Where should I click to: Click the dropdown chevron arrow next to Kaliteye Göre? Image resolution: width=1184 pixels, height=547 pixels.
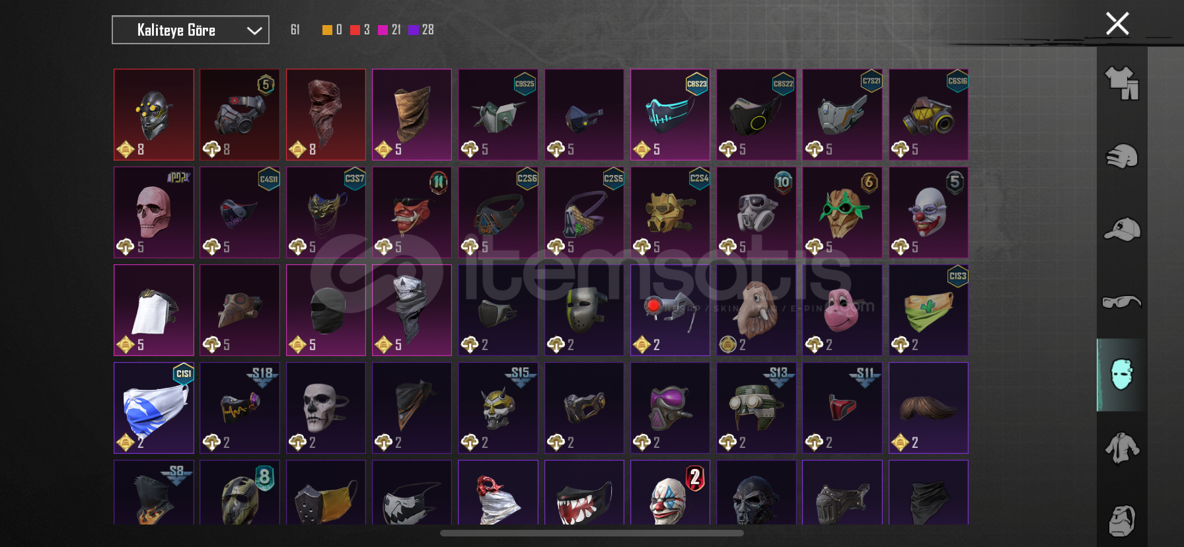tap(254, 30)
